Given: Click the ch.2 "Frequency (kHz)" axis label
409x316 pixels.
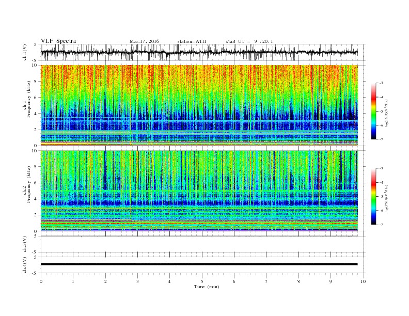Looking at the screenshot, I should point(29,184).
